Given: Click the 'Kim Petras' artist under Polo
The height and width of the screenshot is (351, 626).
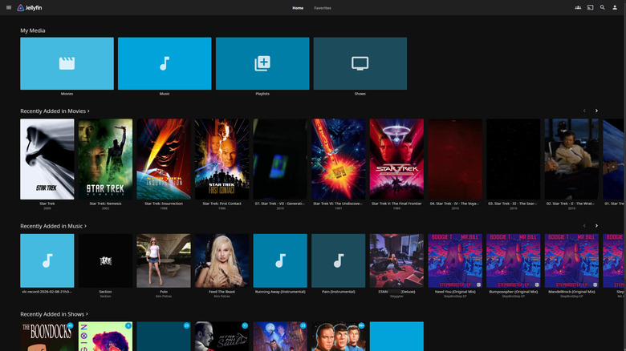Looking at the screenshot, I should click(164, 297).
